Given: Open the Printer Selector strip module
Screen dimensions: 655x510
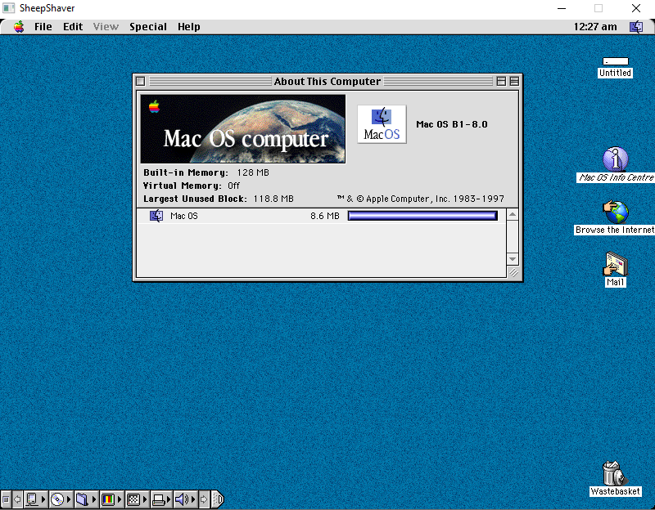Looking at the screenshot, I should point(161,499).
